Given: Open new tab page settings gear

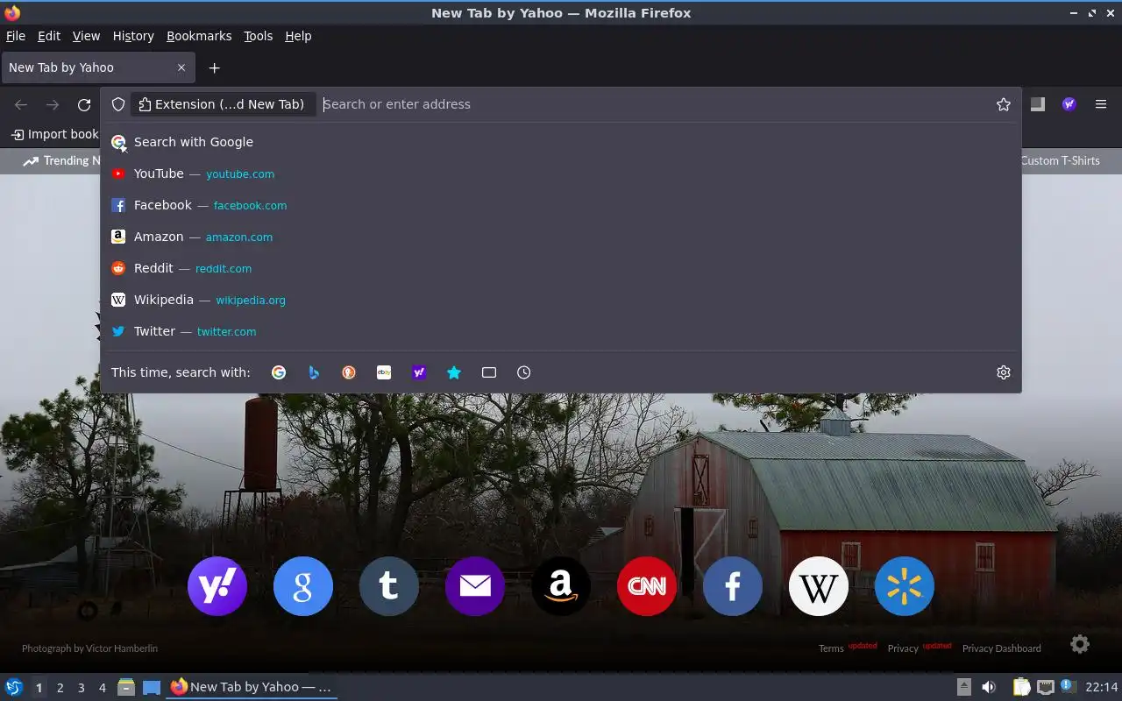Looking at the screenshot, I should pyautogui.click(x=1080, y=644).
